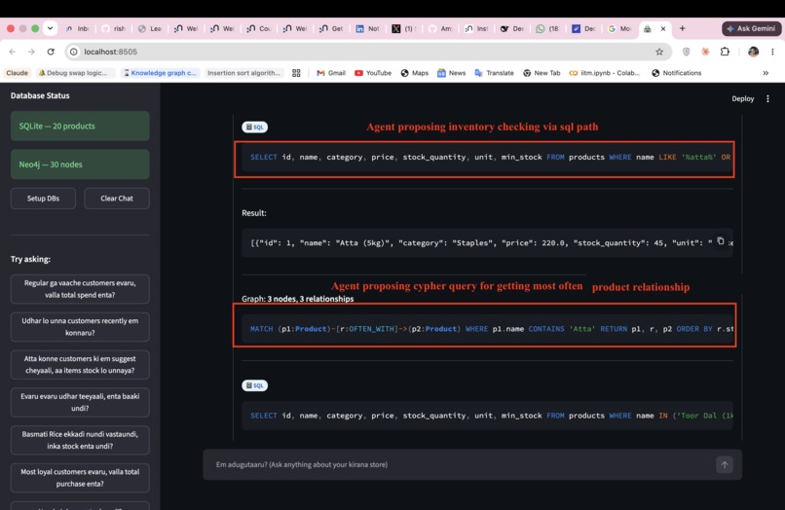
Task: Click the browser forward arrow
Action: coord(31,52)
